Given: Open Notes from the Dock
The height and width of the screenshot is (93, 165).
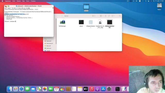Looking at the screenshot, I should (x=80, y=89).
